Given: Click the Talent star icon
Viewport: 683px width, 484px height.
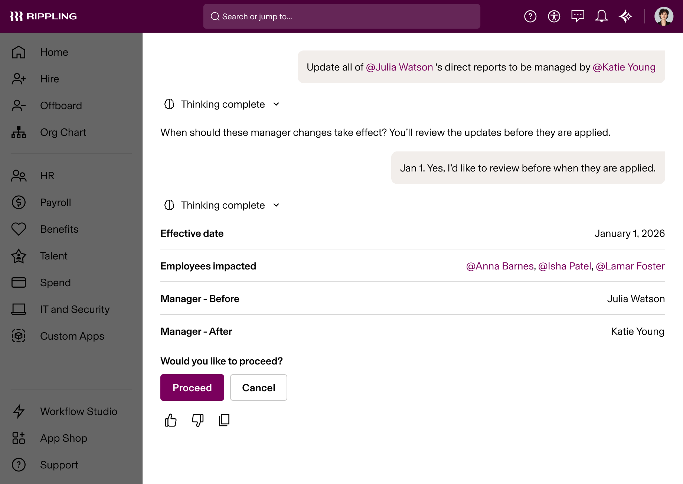Looking at the screenshot, I should click(x=19, y=256).
